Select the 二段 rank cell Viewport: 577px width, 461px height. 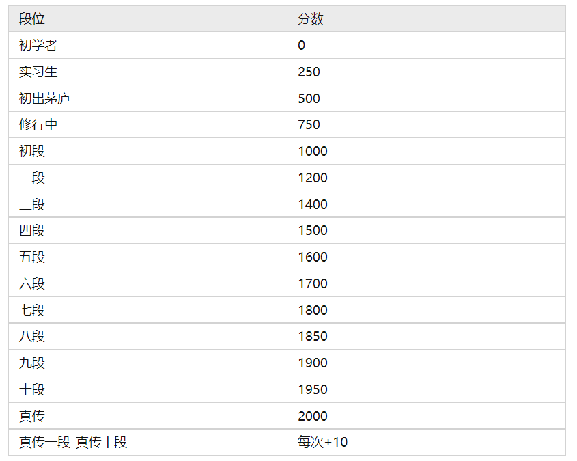point(32,178)
